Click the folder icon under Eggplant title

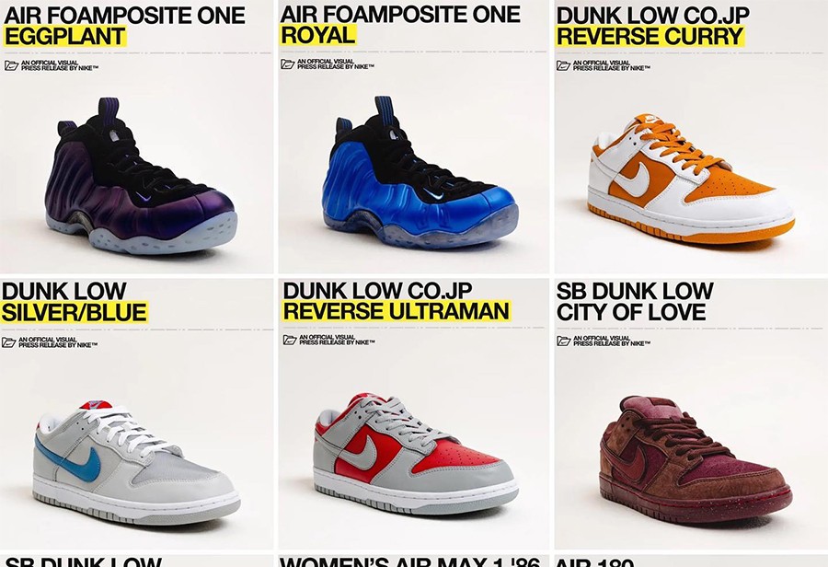(x=11, y=66)
